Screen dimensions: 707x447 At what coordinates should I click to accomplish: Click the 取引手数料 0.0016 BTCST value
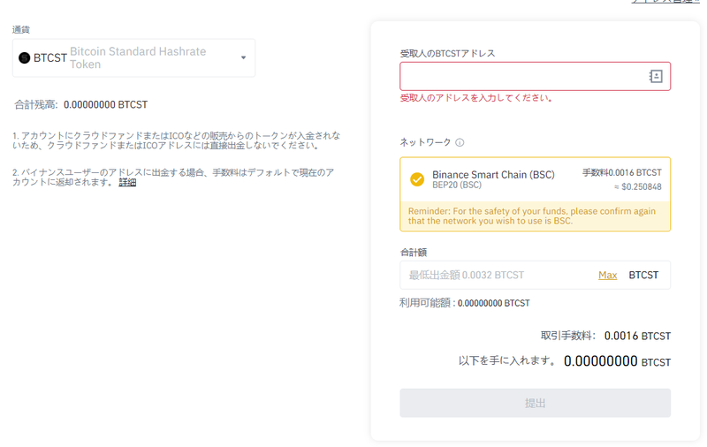(637, 336)
